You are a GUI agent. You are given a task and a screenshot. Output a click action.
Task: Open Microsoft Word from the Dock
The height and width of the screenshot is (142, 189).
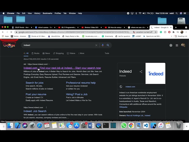coord(91,125)
